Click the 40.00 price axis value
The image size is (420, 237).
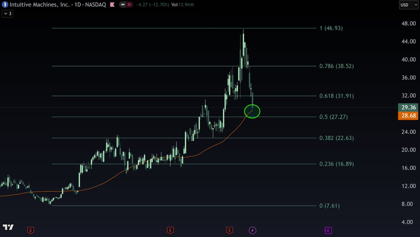408,59
